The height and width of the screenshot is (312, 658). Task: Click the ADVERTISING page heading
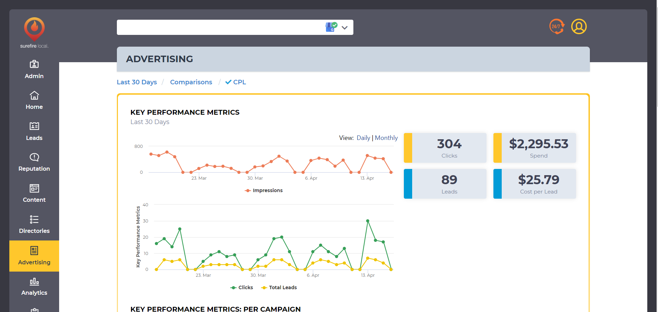[x=159, y=59]
